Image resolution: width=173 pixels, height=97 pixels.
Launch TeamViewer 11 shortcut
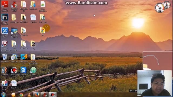[24, 72]
